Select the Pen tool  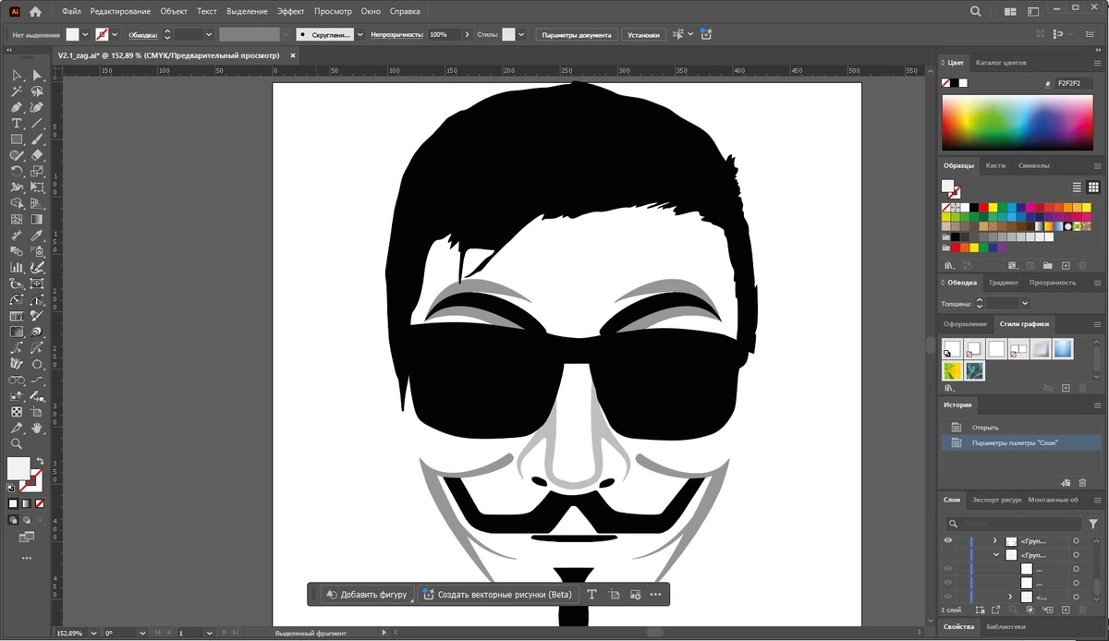click(x=17, y=107)
